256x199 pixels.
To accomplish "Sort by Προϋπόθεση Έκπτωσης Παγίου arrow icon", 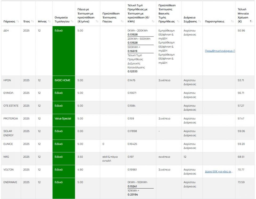I will (122, 21).
